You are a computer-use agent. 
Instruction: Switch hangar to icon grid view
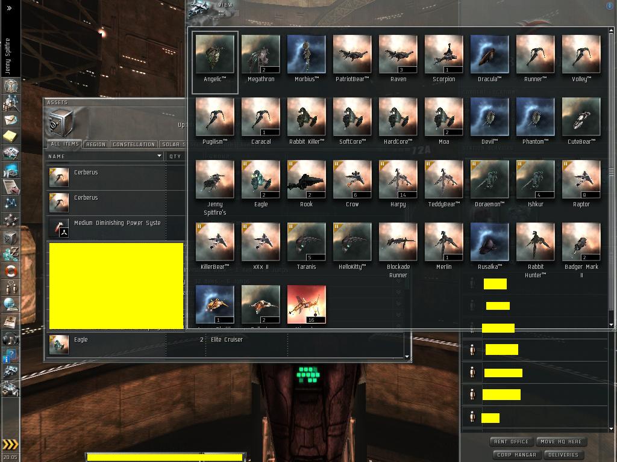[221, 14]
